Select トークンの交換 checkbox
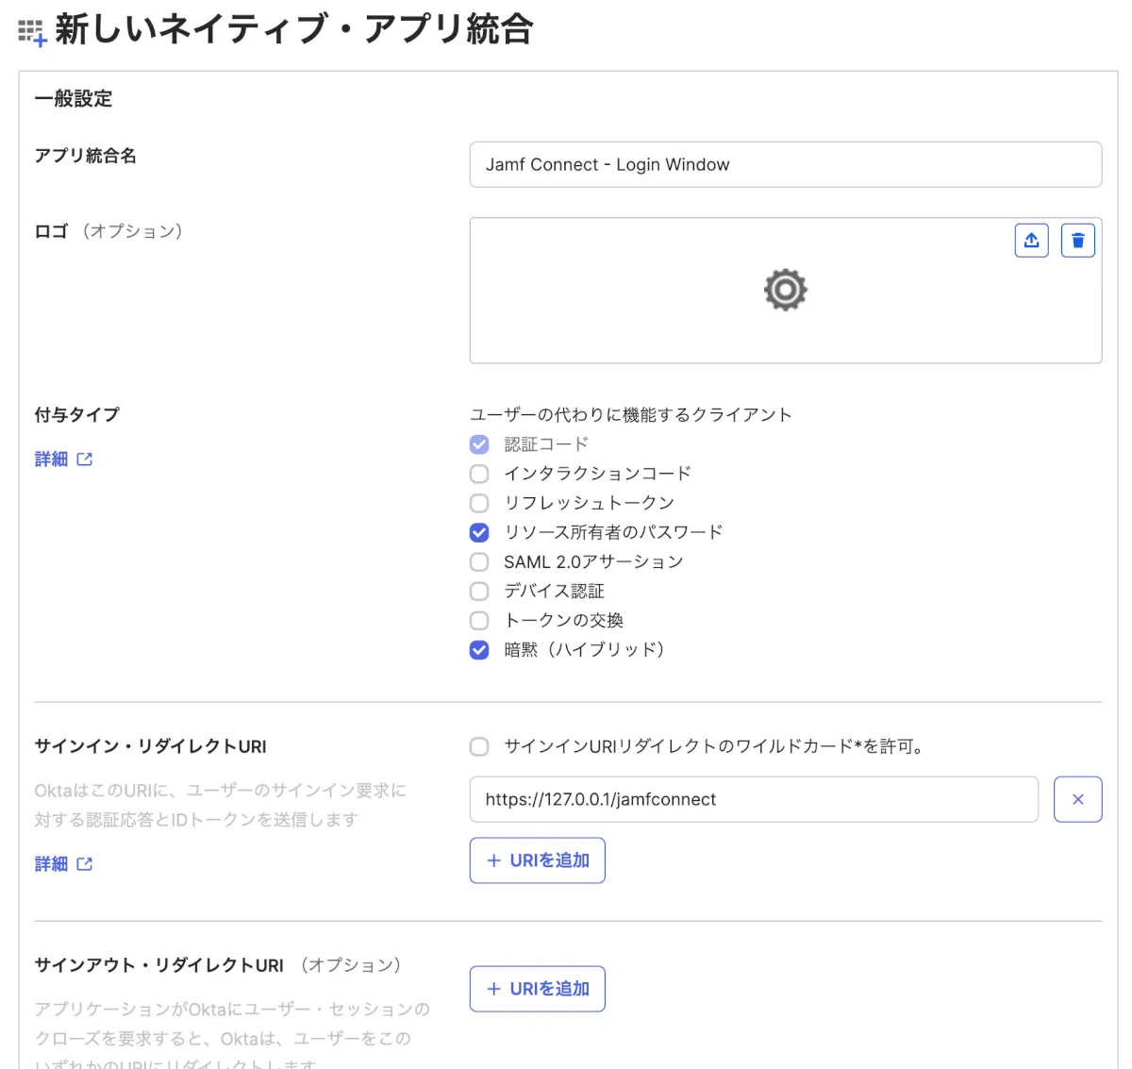The width and height of the screenshot is (1132, 1069). click(x=479, y=621)
